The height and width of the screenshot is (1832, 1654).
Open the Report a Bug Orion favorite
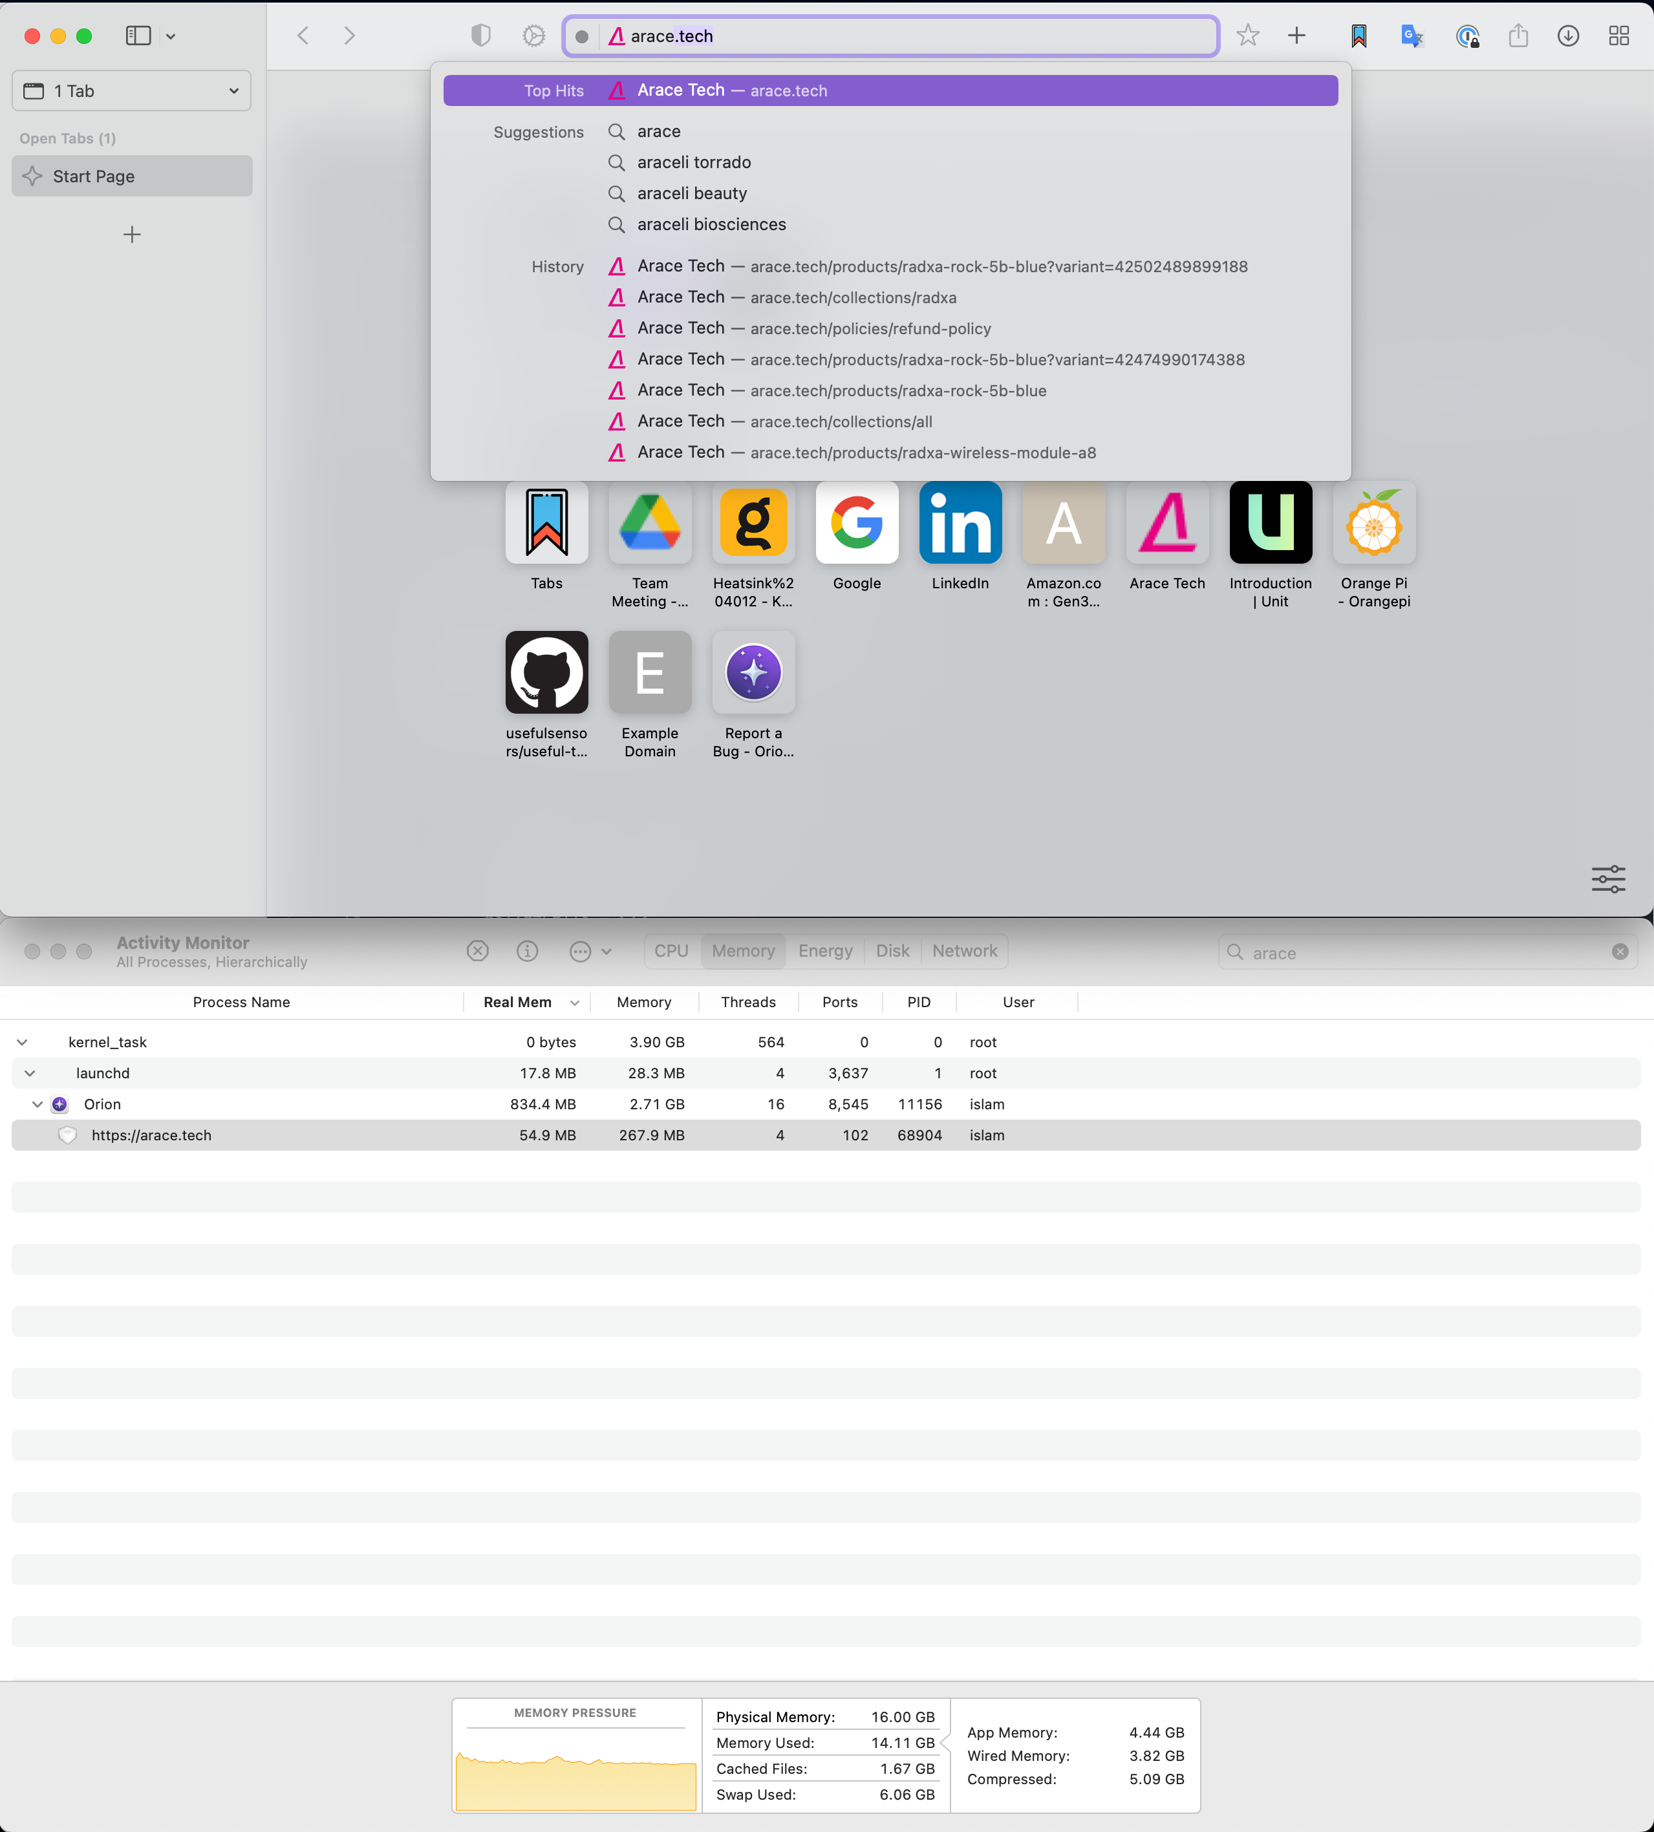tap(753, 672)
